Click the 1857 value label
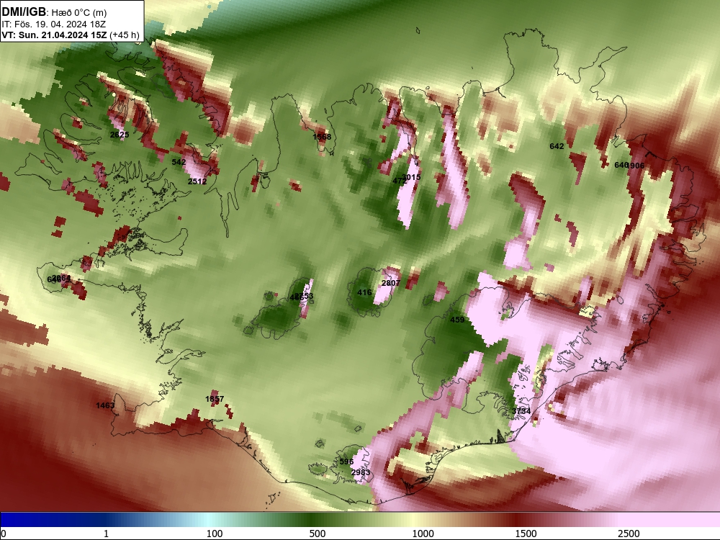 215,399
